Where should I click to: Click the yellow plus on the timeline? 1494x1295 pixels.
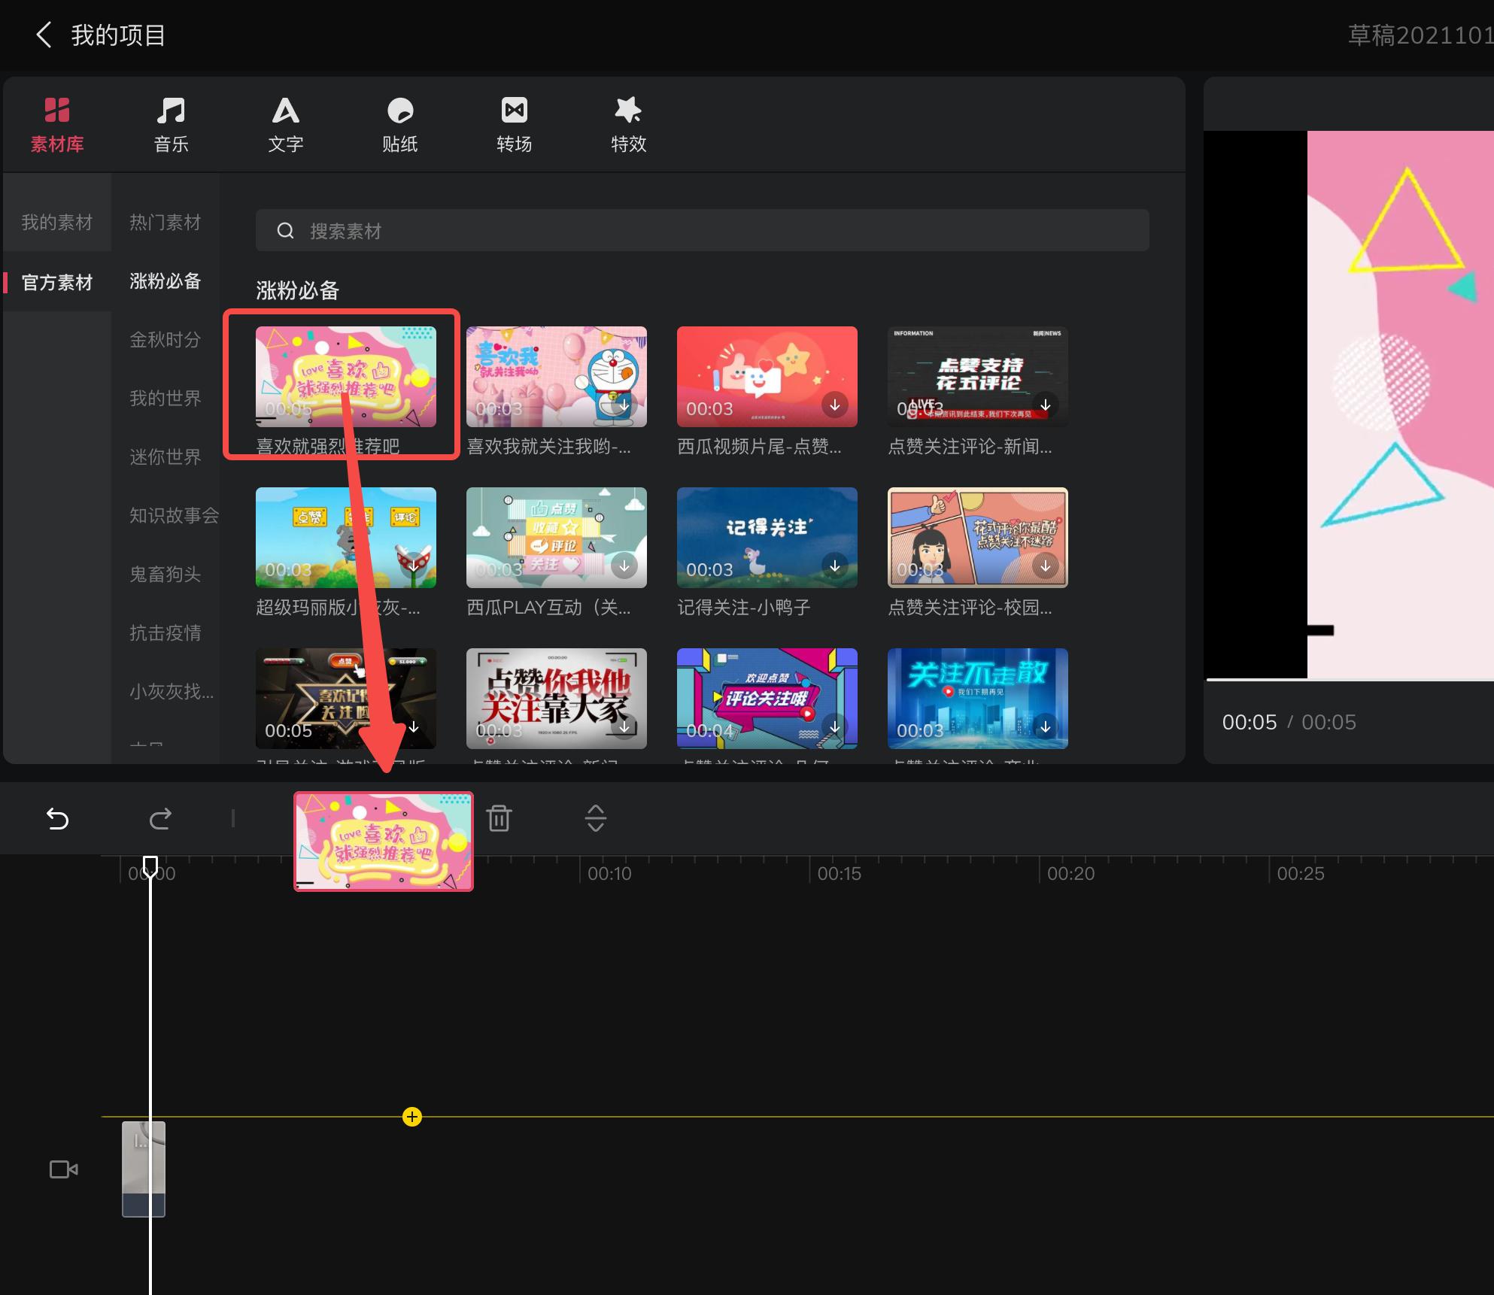coord(412,1117)
